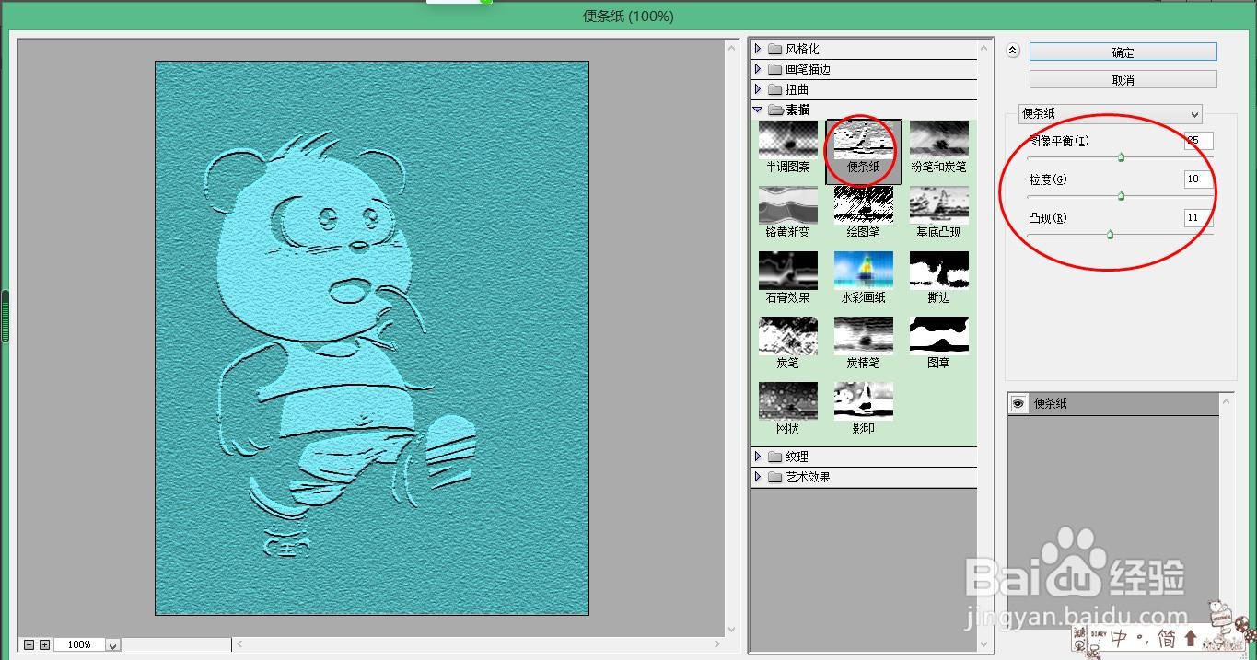Click the 凸现 slider handle
Screen dimensions: 1257x660
[1110, 235]
